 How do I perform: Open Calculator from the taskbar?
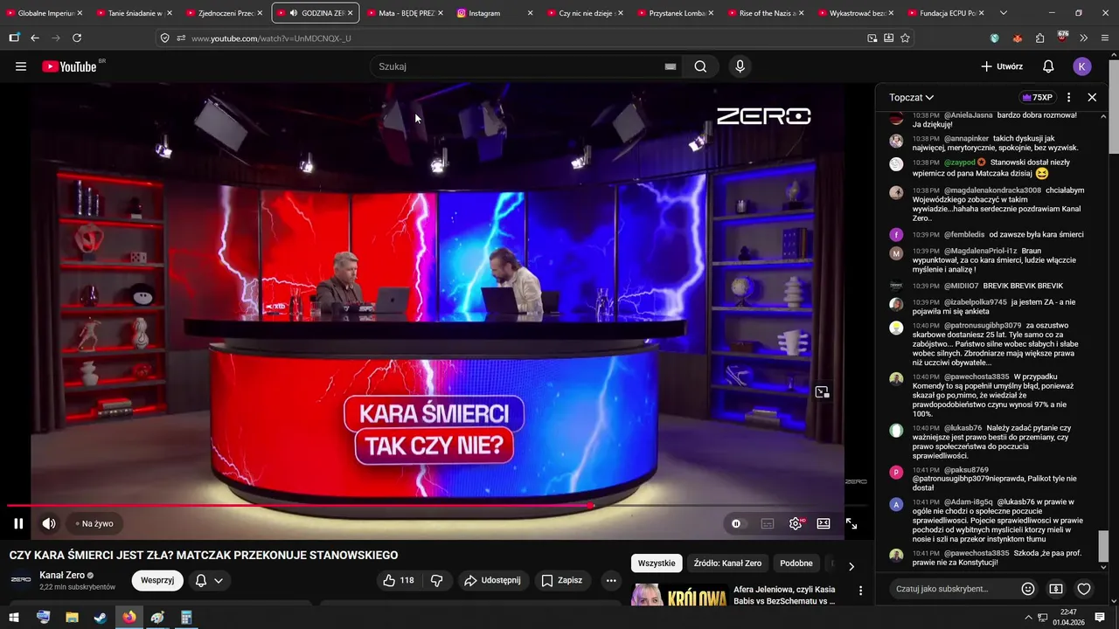coord(186,617)
